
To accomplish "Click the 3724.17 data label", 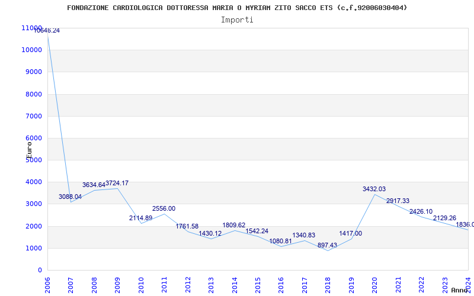I will pos(117,183).
